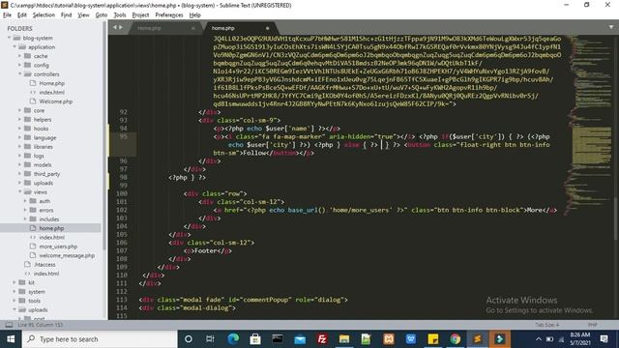Open the Preferences menu
This screenshot has width=619, height=348.
[169, 15]
